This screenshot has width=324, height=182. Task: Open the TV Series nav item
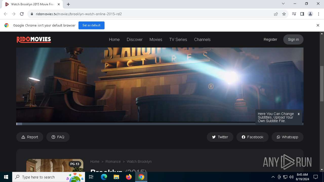click(x=178, y=39)
